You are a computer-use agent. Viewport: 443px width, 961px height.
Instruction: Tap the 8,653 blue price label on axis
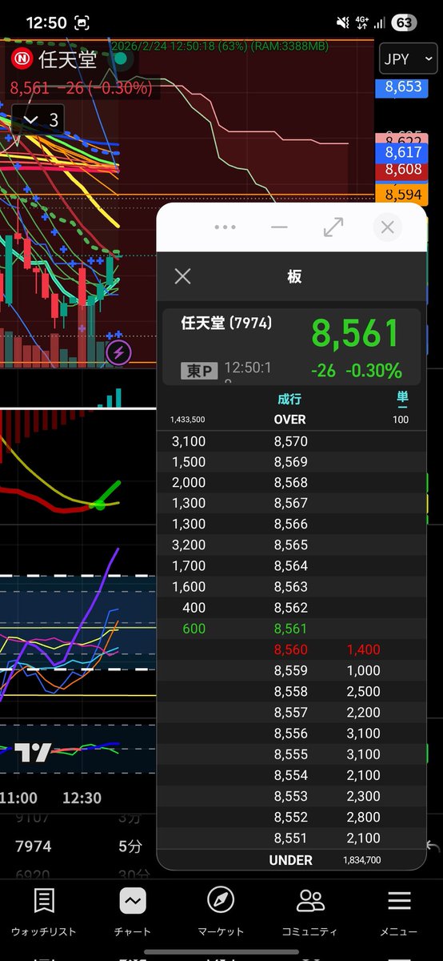click(x=403, y=86)
